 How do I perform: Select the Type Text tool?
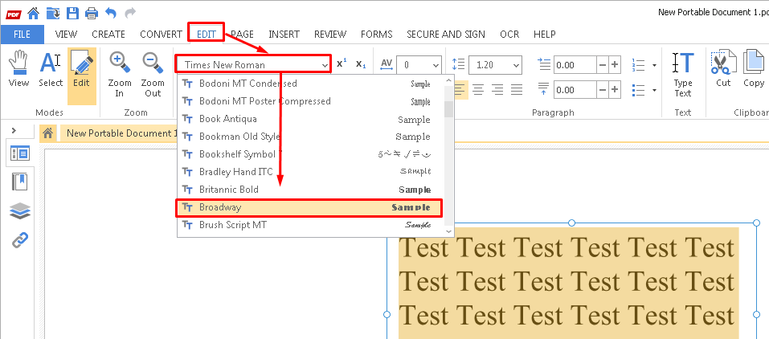683,75
